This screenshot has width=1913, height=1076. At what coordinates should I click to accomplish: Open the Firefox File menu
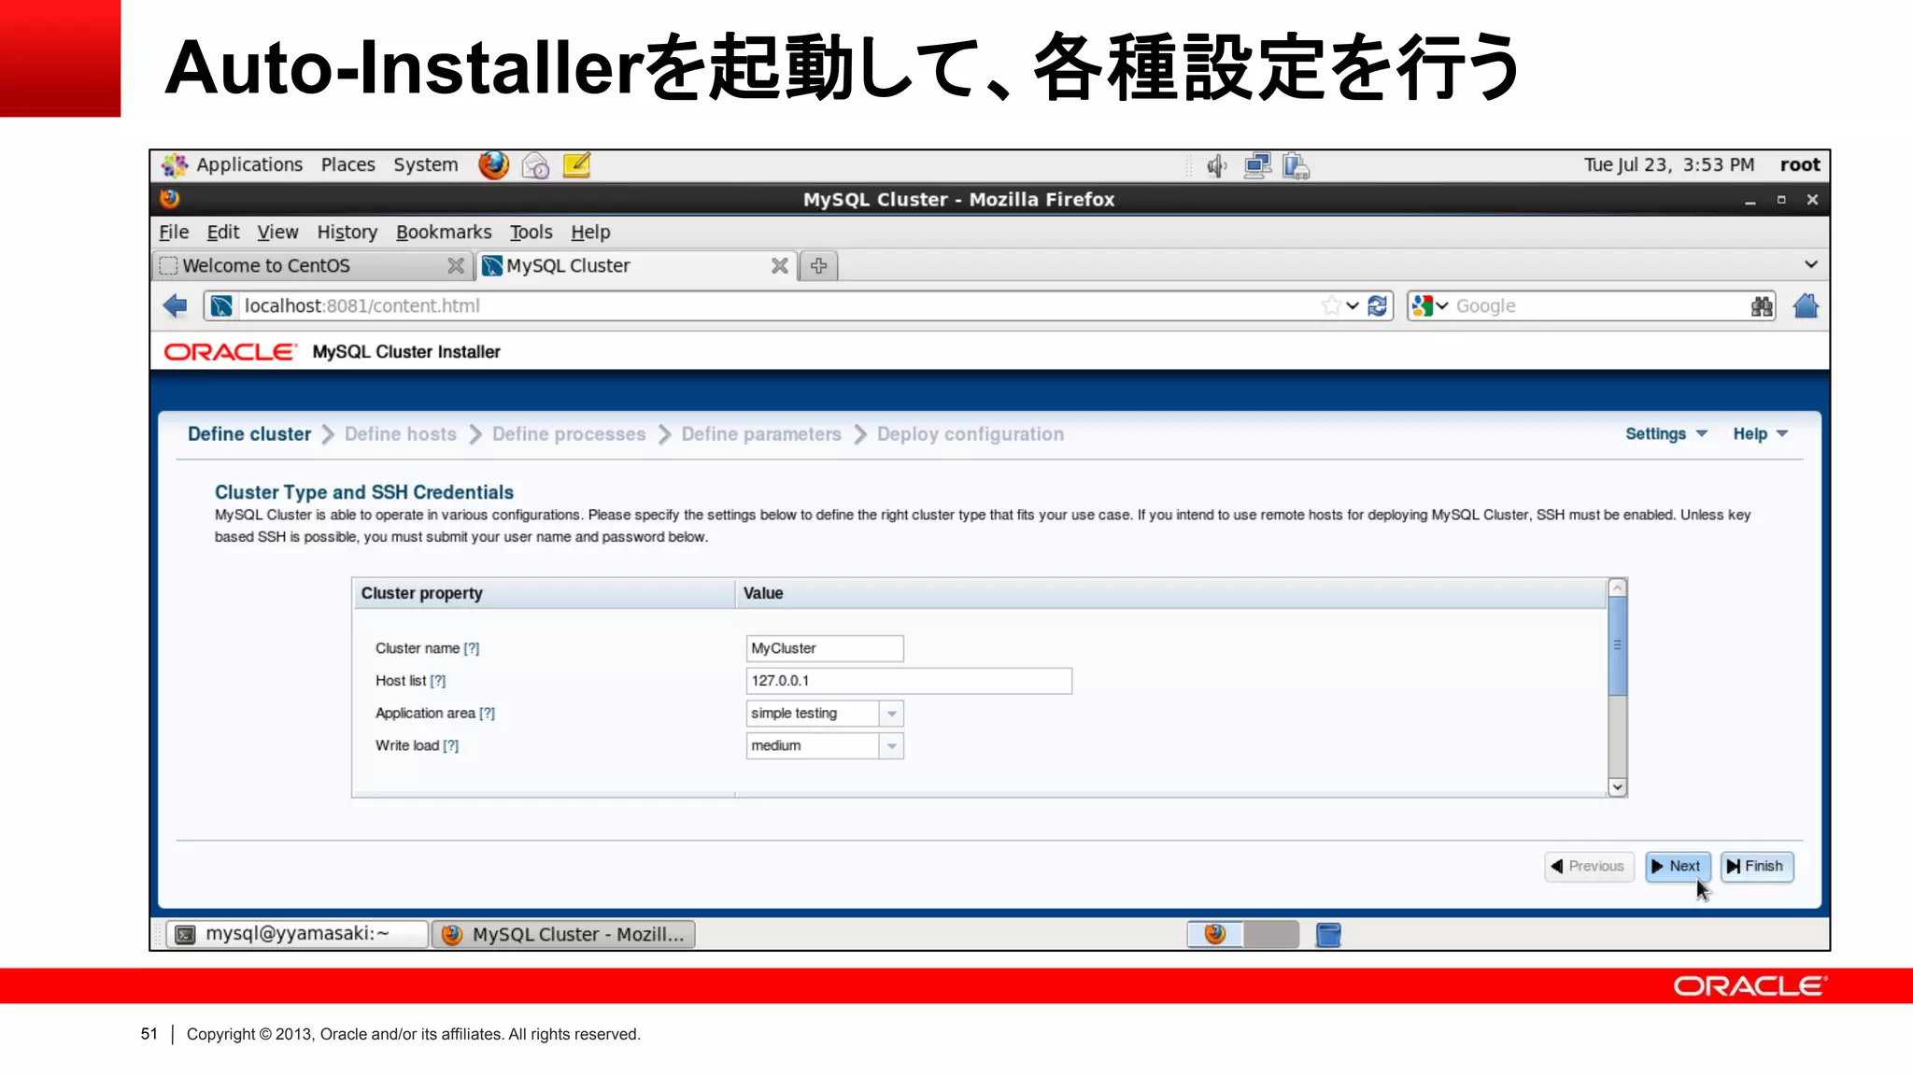point(174,232)
